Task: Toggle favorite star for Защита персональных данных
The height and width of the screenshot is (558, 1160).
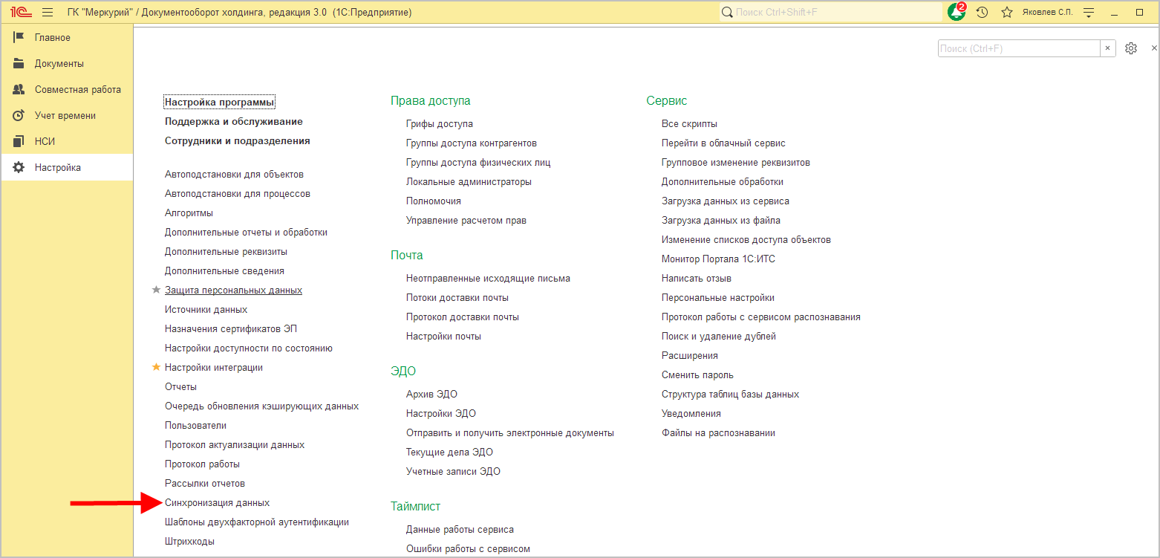Action: (156, 290)
